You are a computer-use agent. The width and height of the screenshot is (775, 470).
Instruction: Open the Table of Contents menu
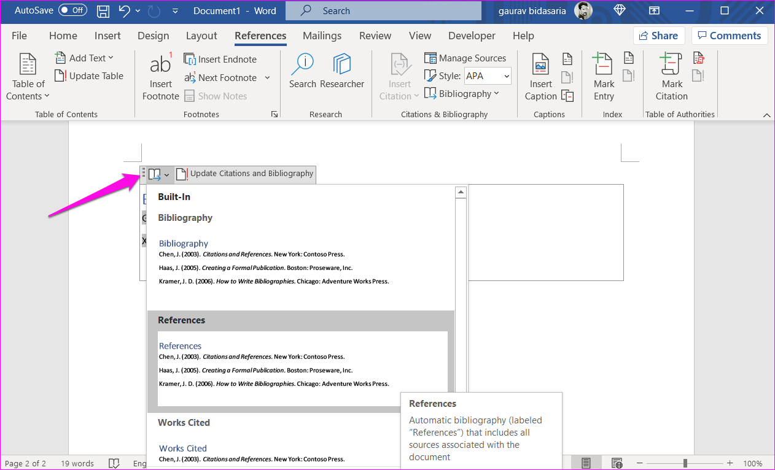(28, 77)
